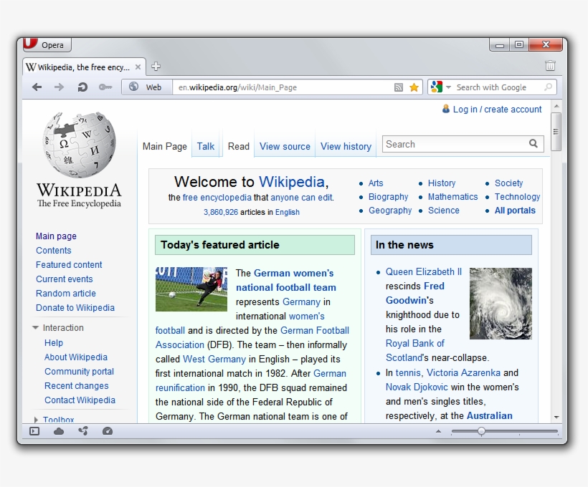
Task: Open Recent changes link
Action: (77, 386)
